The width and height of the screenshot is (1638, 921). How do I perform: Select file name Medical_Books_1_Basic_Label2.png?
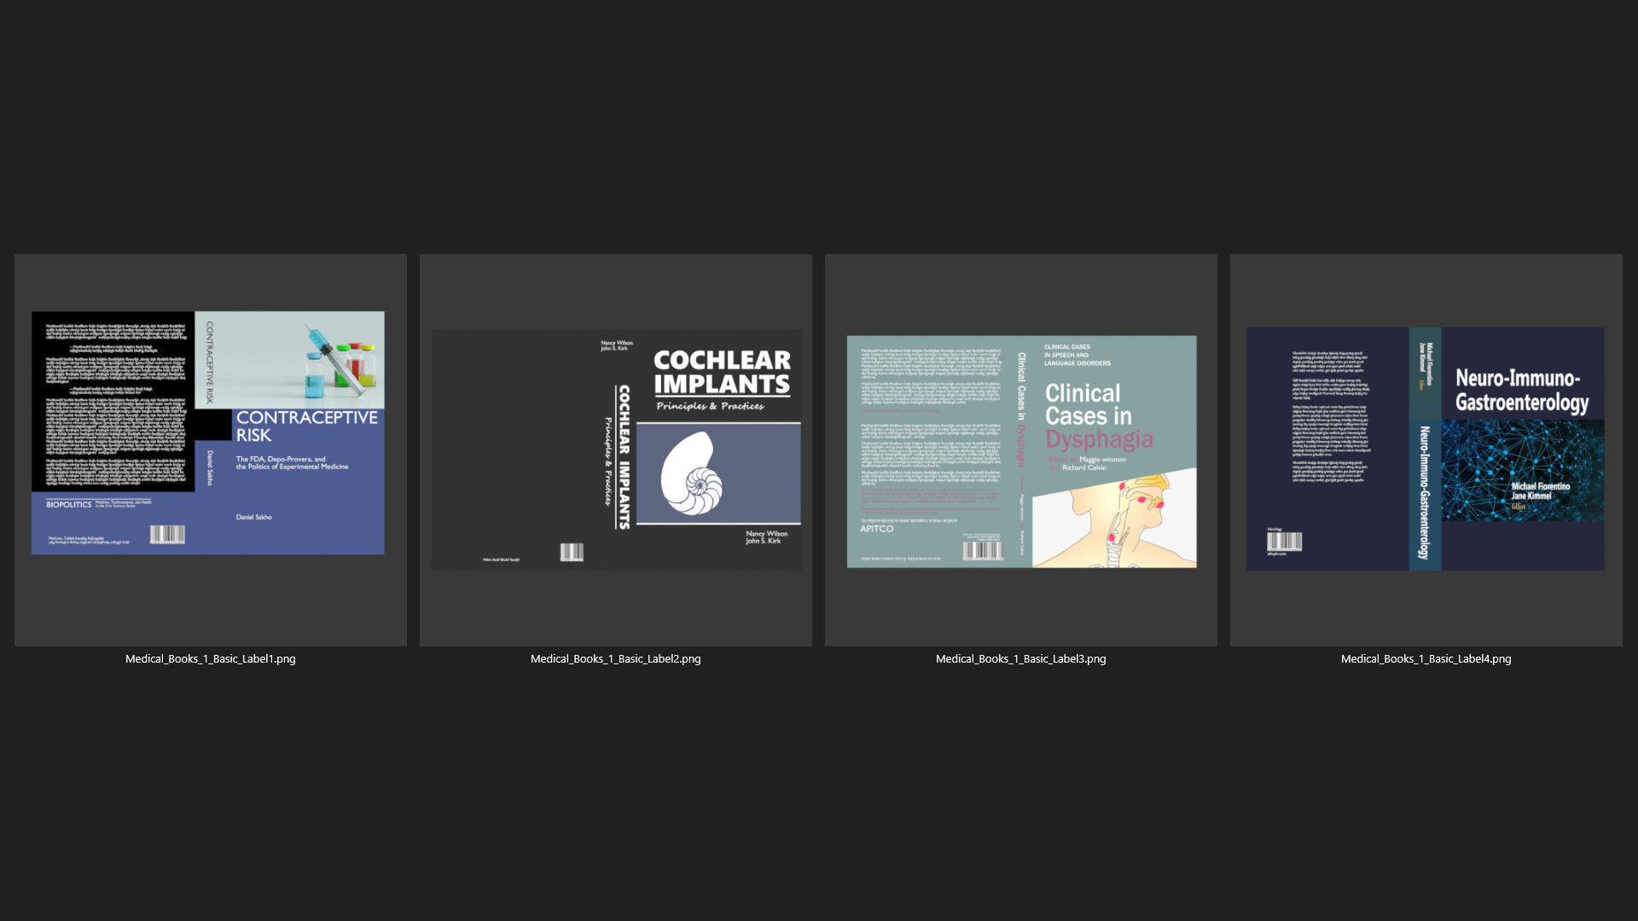[x=615, y=659]
